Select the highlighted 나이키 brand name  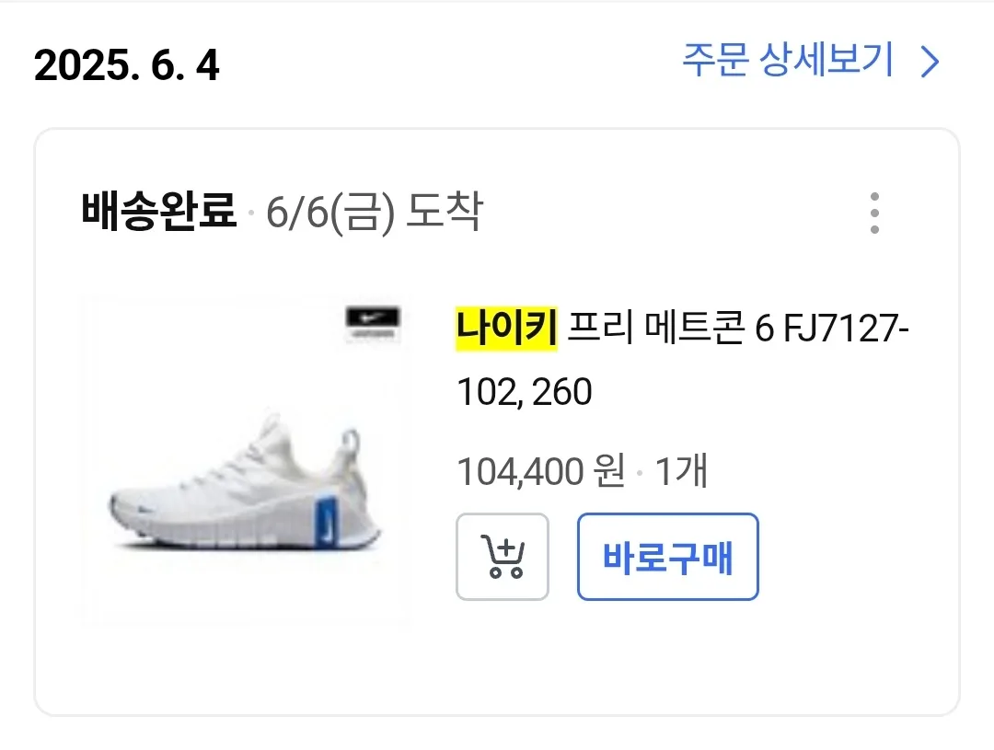point(506,329)
